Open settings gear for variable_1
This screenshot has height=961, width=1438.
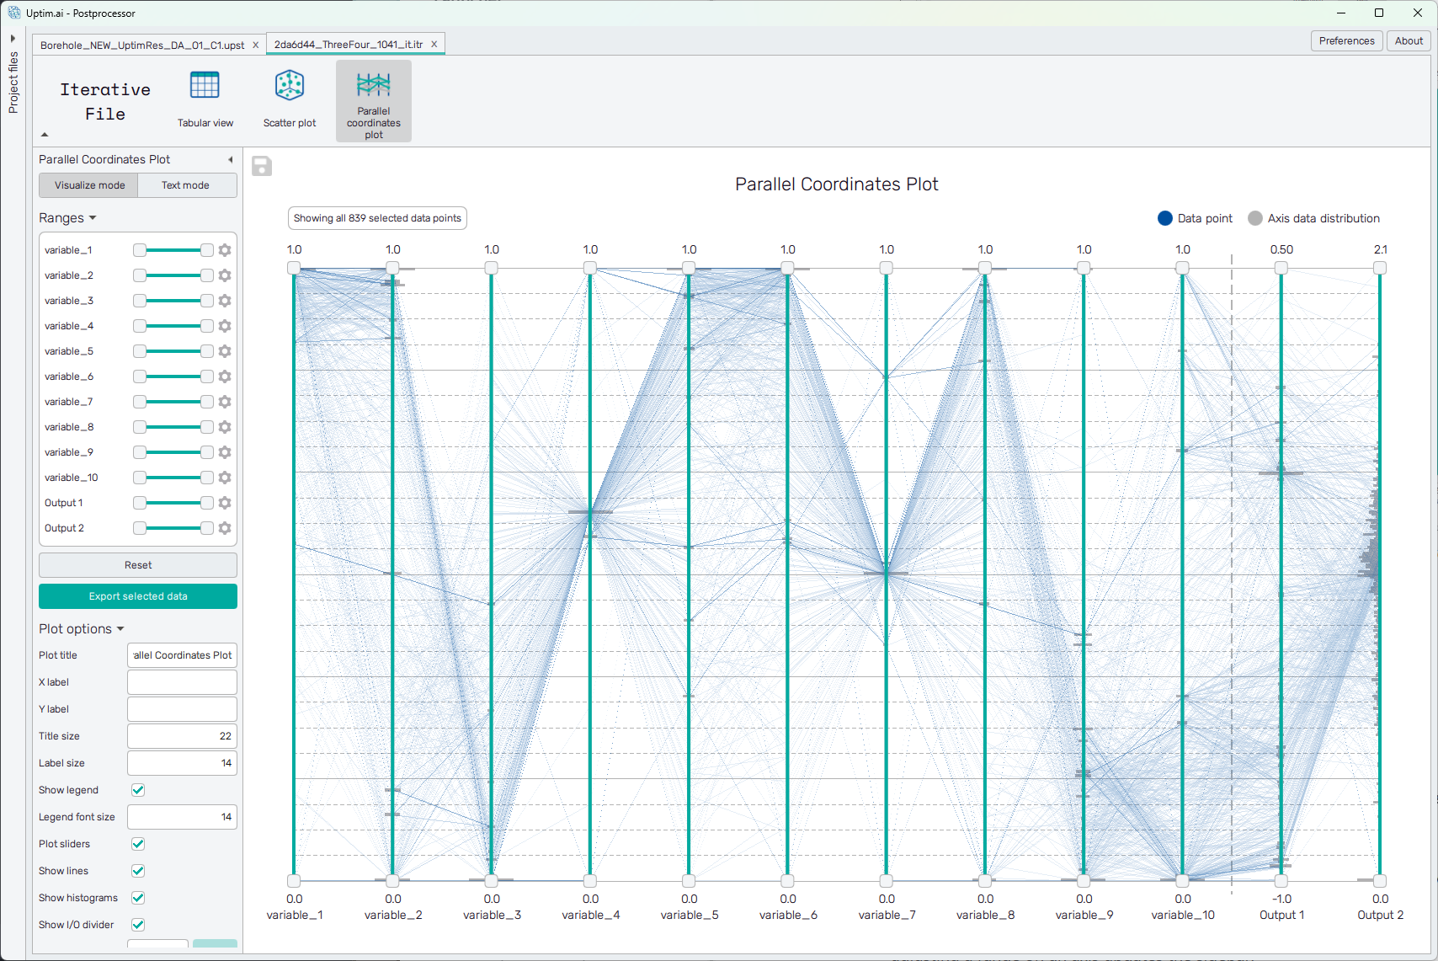(225, 250)
